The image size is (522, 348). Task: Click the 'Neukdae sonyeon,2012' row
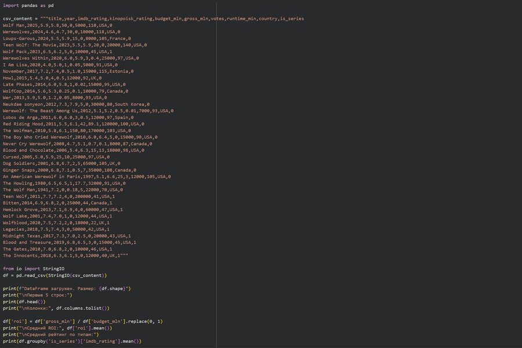pyautogui.click(x=76, y=104)
